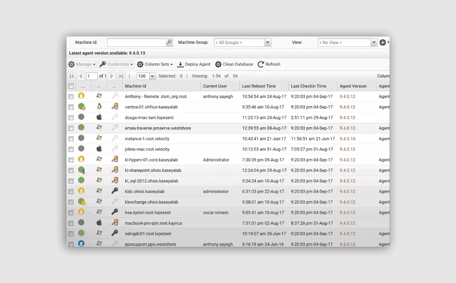Click the Apple icon for johns-mac row
456x283 pixels.
pyautogui.click(x=99, y=149)
